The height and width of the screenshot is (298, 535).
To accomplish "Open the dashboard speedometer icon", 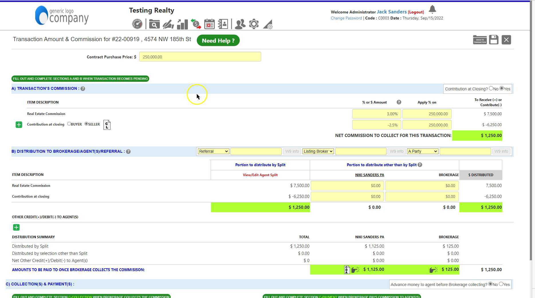I will click(x=137, y=24).
